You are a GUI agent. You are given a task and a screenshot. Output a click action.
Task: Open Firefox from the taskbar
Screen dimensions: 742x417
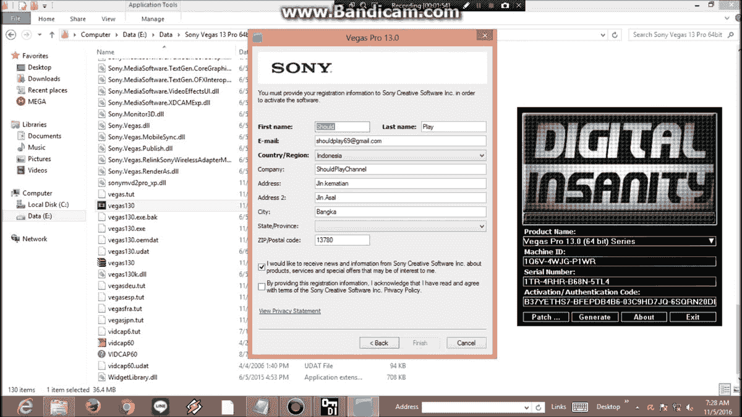pyautogui.click(x=93, y=406)
